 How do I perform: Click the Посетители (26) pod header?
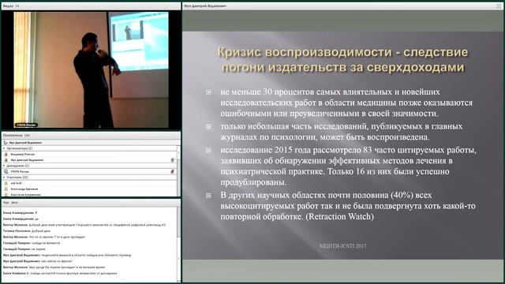point(91,135)
